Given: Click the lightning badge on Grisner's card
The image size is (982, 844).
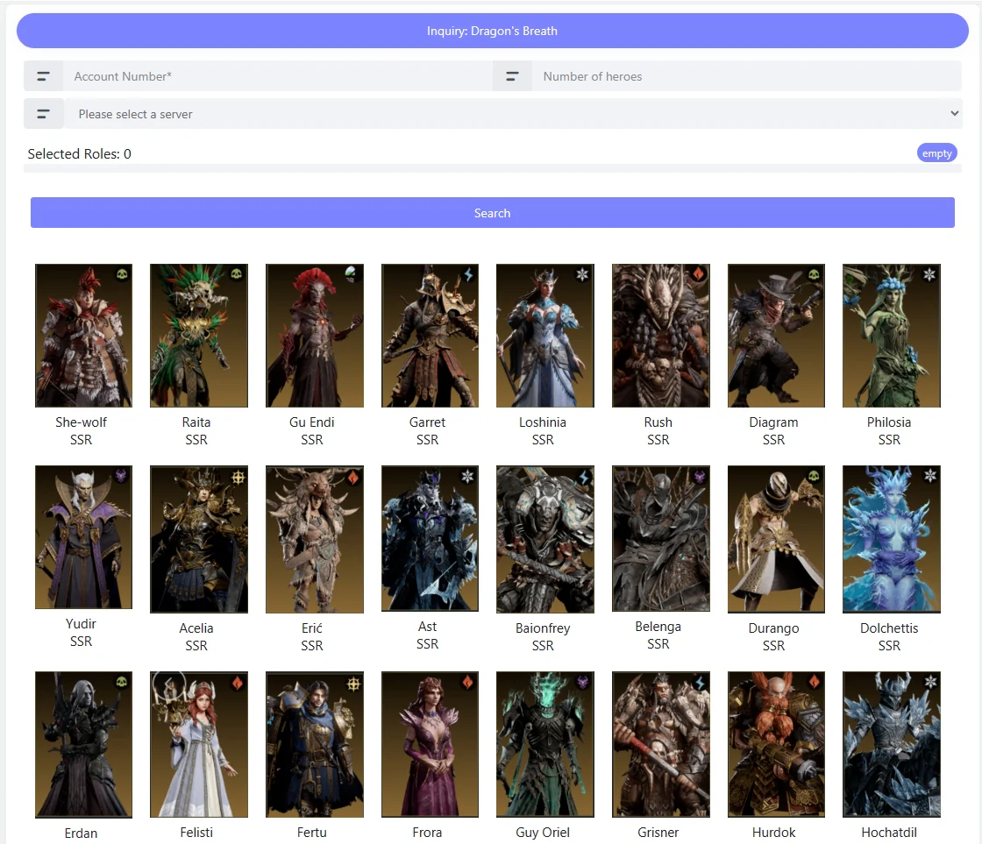Looking at the screenshot, I should 701,682.
